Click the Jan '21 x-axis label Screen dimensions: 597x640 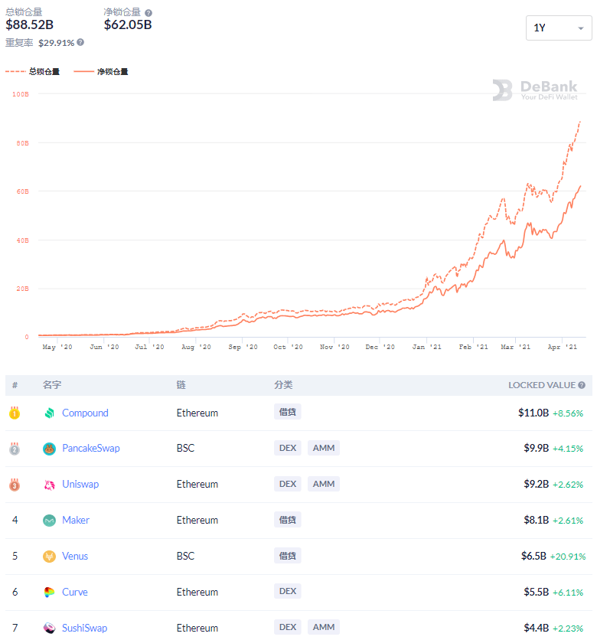pos(426,347)
